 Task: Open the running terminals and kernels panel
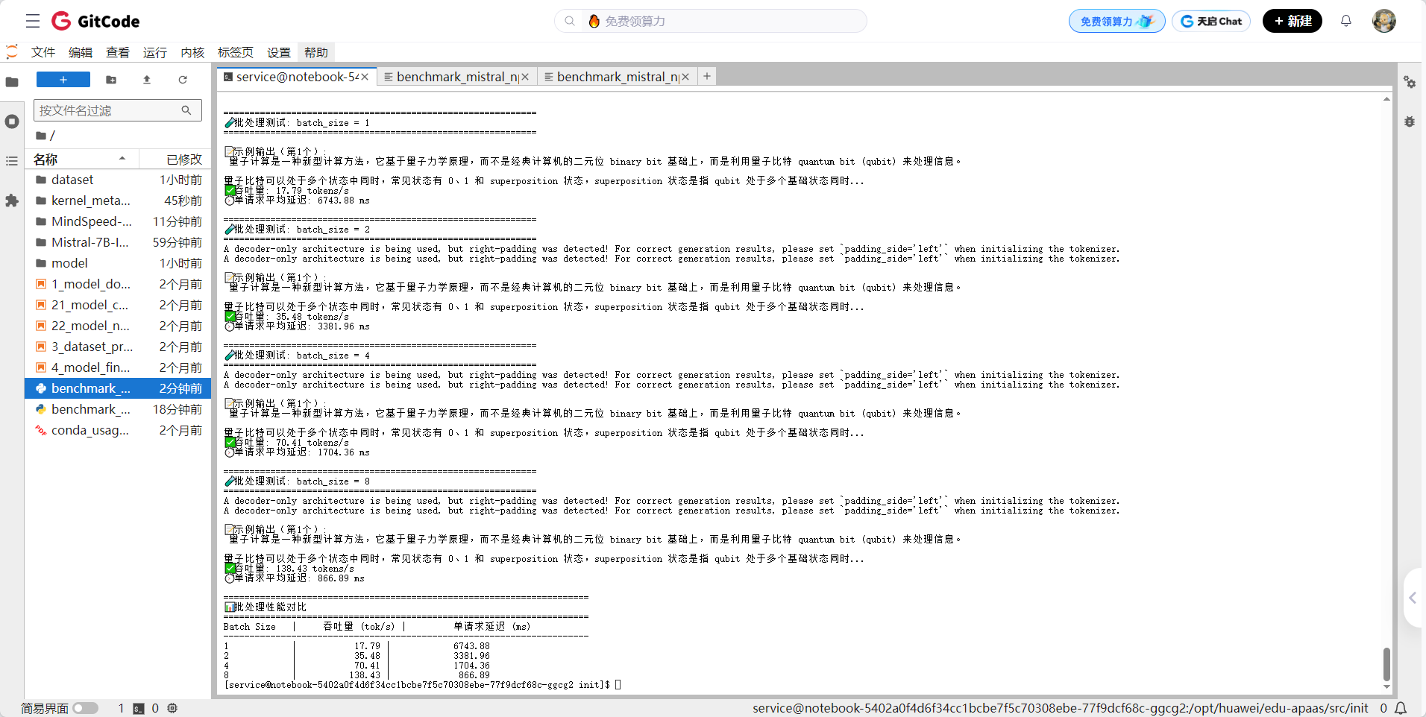12,121
